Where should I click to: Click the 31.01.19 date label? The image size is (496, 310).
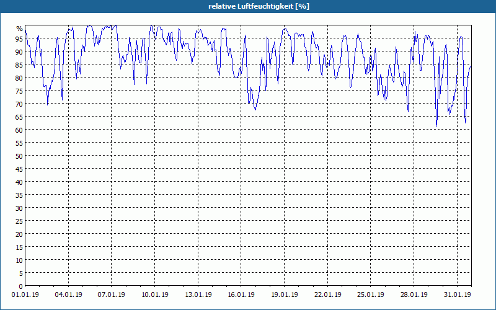[457, 294]
